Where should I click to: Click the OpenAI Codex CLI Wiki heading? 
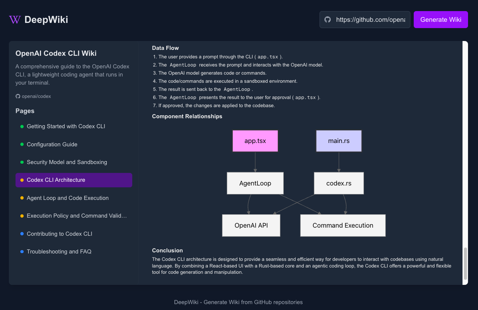[56, 53]
